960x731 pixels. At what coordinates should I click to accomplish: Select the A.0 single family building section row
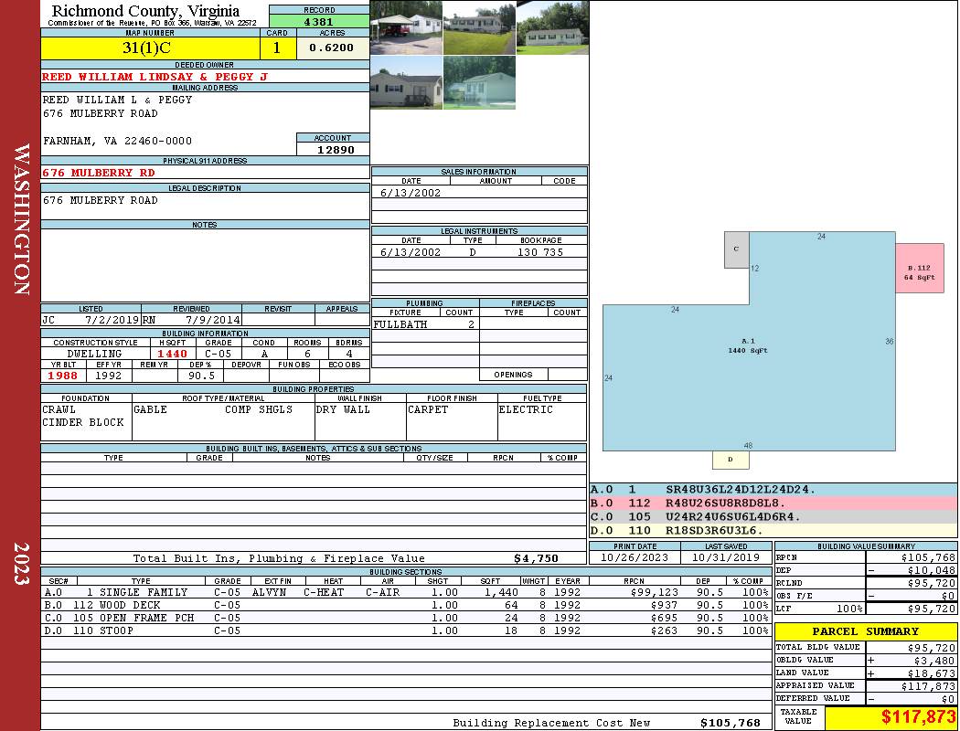(402, 592)
